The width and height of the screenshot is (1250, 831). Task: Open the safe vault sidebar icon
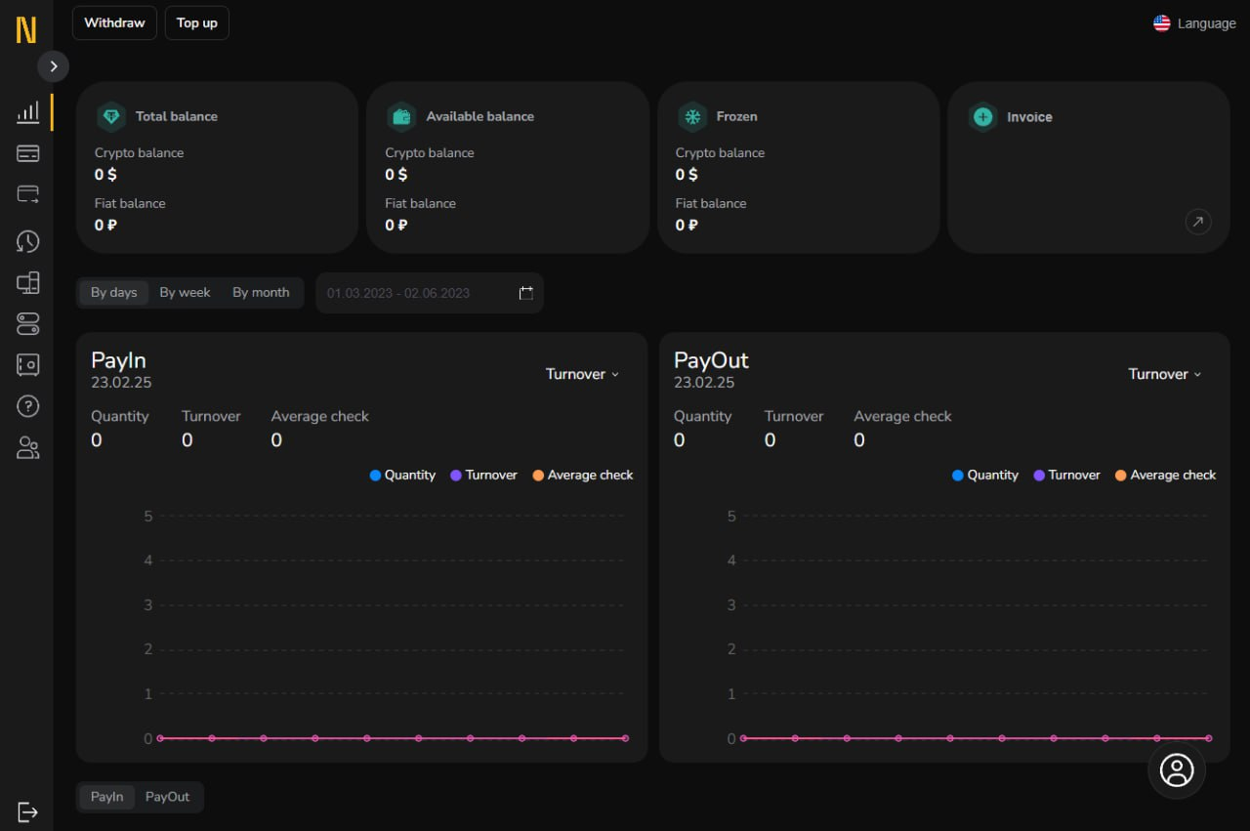click(28, 364)
